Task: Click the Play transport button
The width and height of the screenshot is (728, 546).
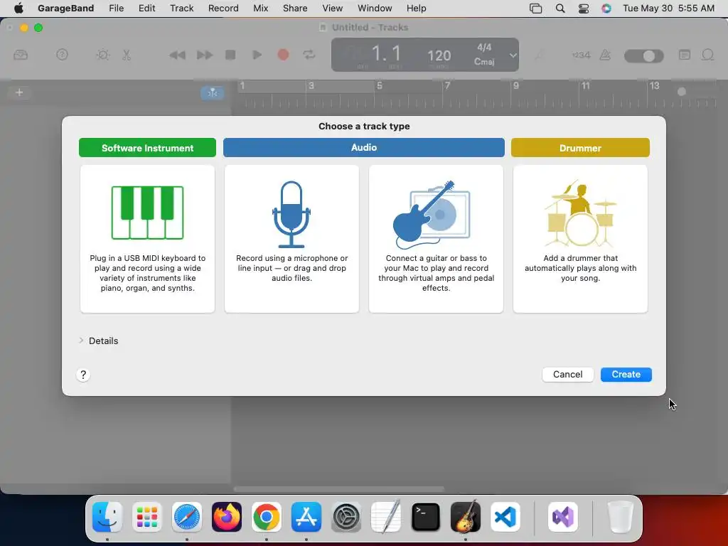Action: (x=257, y=55)
